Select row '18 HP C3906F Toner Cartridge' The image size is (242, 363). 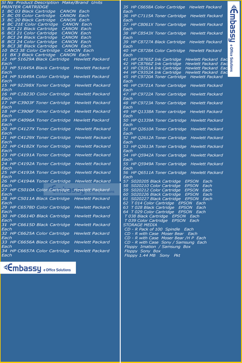tap(56, 114)
